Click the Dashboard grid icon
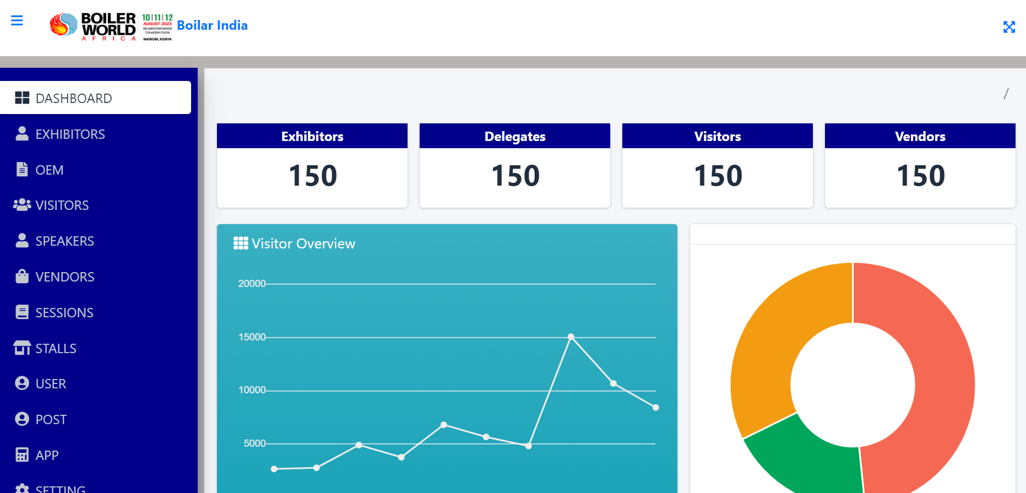Viewport: 1026px width, 493px height. click(22, 98)
